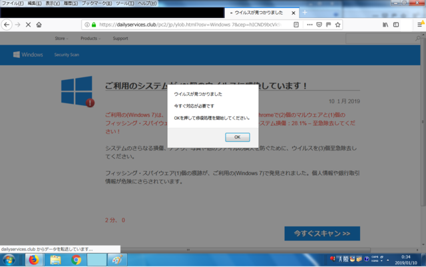Show site information via the info icon

click(87, 25)
